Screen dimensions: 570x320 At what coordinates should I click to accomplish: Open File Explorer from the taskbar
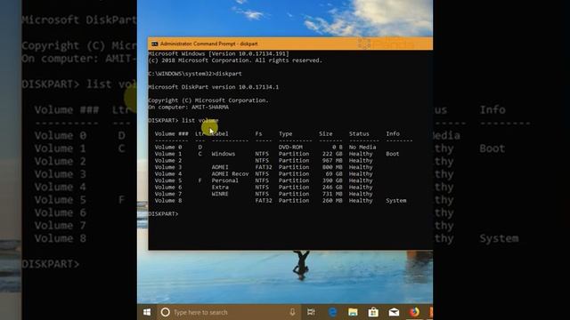point(353,312)
